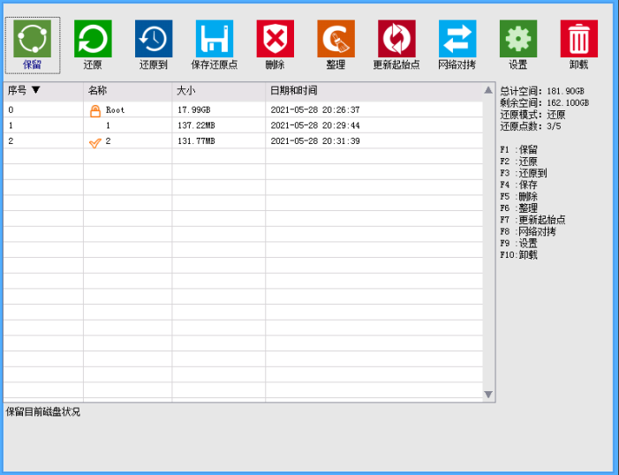
Task: Open the 设置 settings gear icon
Action: point(518,39)
